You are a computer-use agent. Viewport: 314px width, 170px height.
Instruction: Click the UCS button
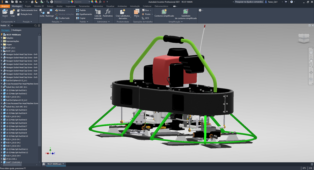coord(145,18)
